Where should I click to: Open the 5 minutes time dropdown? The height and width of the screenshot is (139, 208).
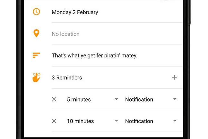[x=92, y=99]
